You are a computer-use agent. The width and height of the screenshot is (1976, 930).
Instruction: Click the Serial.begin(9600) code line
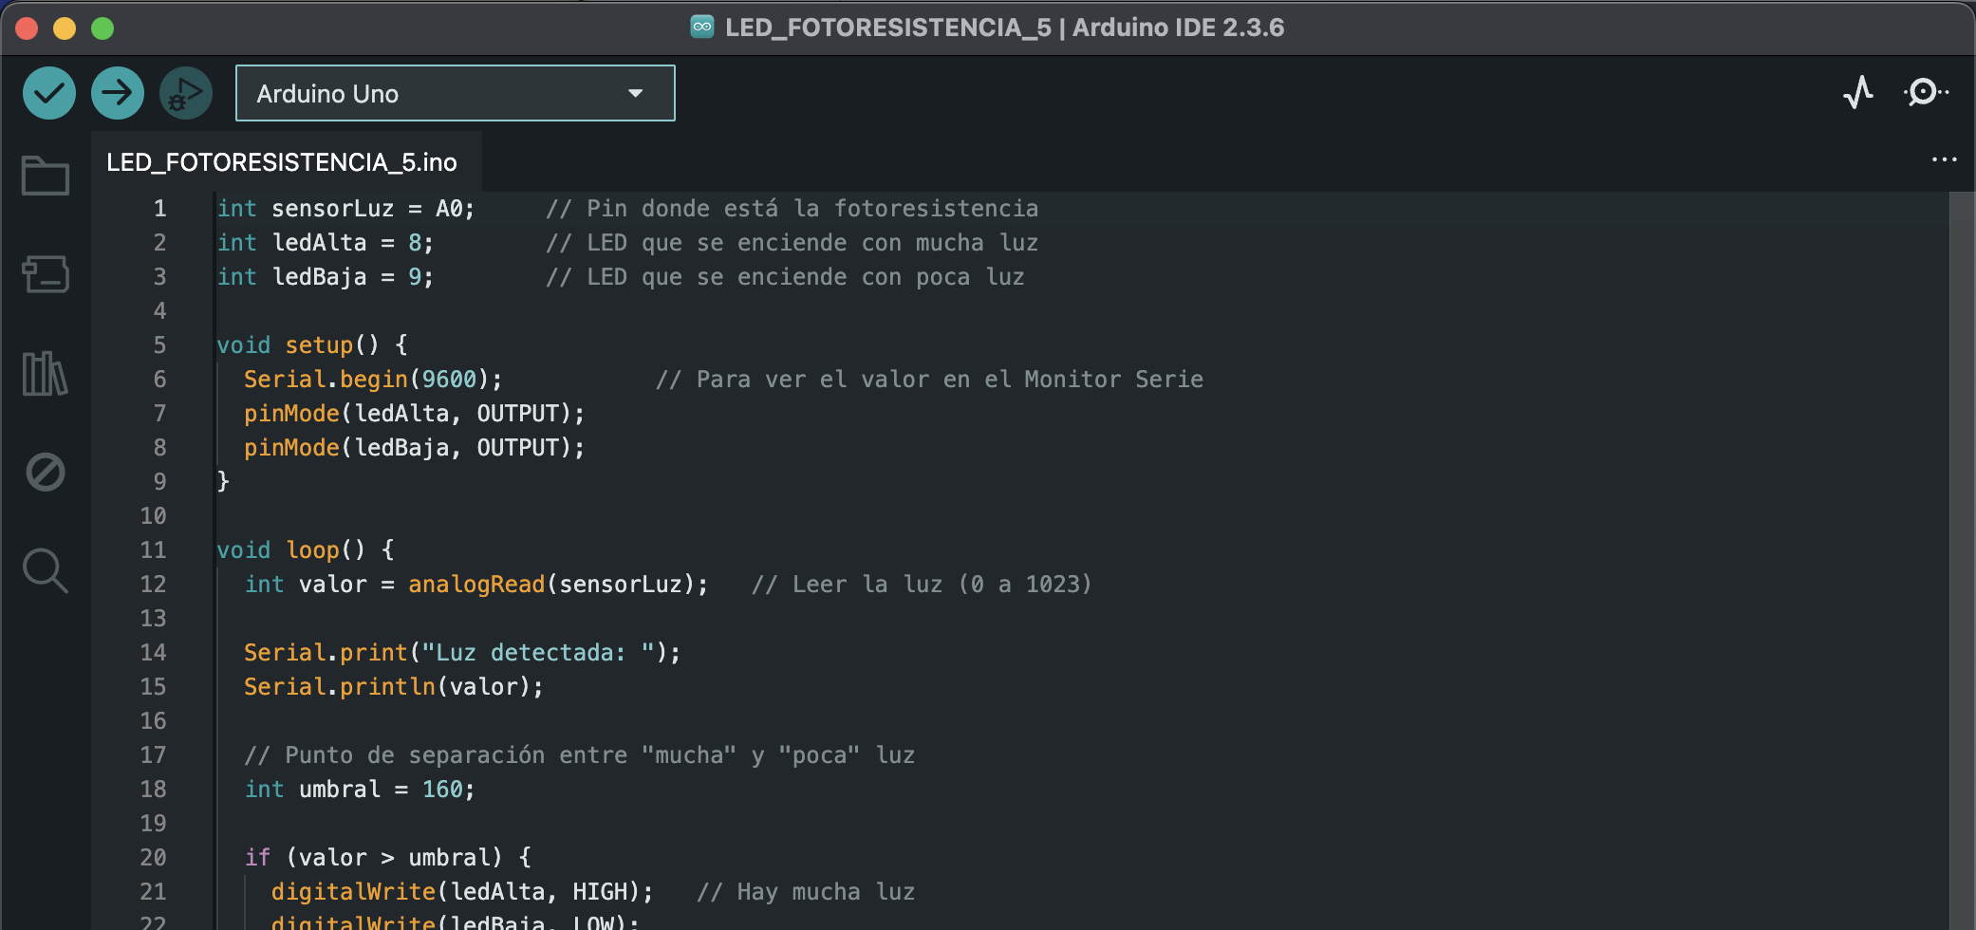click(372, 380)
